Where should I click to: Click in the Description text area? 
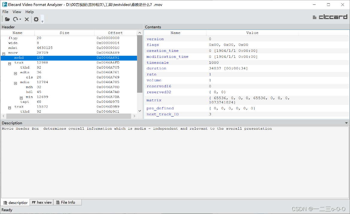(175, 162)
